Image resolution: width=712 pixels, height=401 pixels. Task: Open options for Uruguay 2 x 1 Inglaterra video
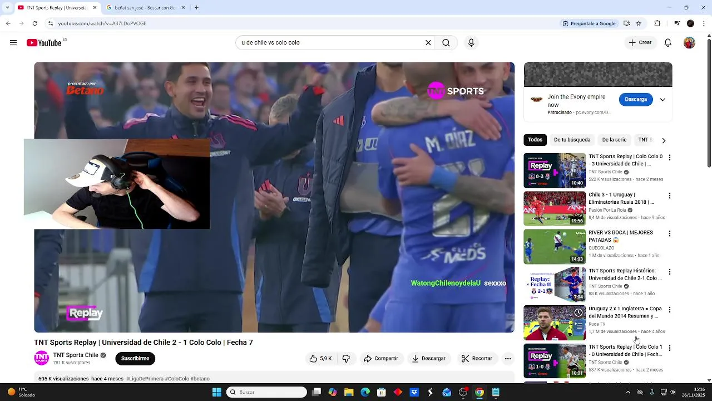[x=670, y=310]
